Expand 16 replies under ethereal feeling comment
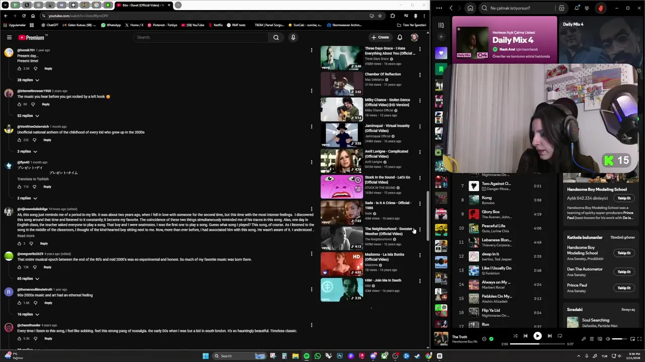 pyautogui.click(x=28, y=314)
